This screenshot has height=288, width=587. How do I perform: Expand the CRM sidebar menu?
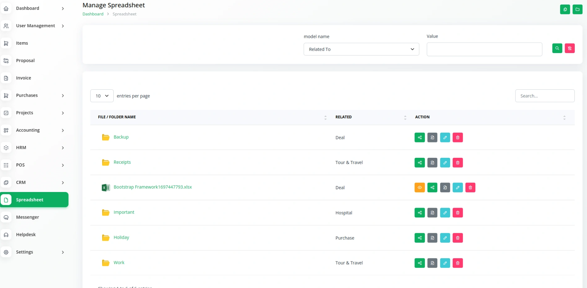click(x=34, y=183)
